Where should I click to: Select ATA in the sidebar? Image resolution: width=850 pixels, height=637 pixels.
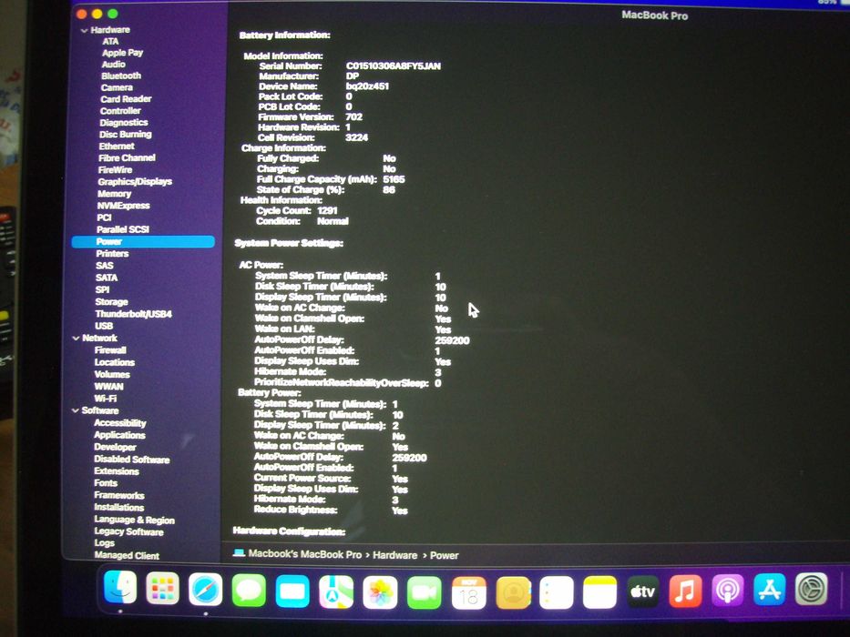[x=110, y=41]
